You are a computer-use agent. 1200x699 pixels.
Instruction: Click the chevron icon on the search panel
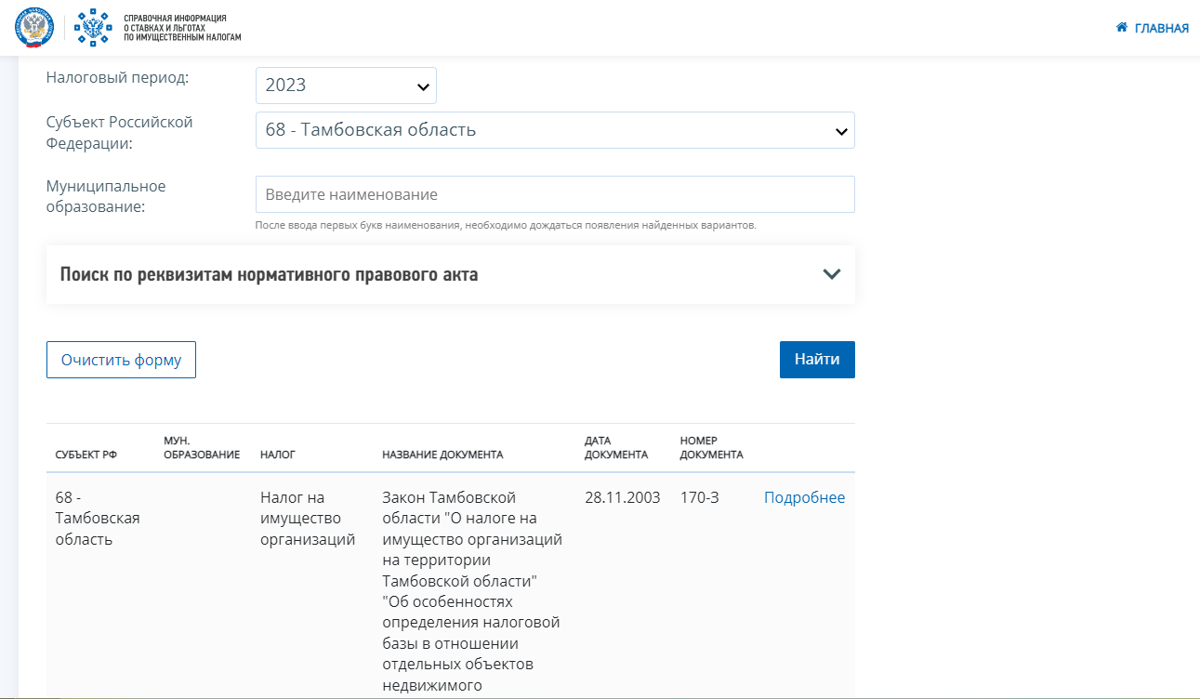pyautogui.click(x=831, y=274)
